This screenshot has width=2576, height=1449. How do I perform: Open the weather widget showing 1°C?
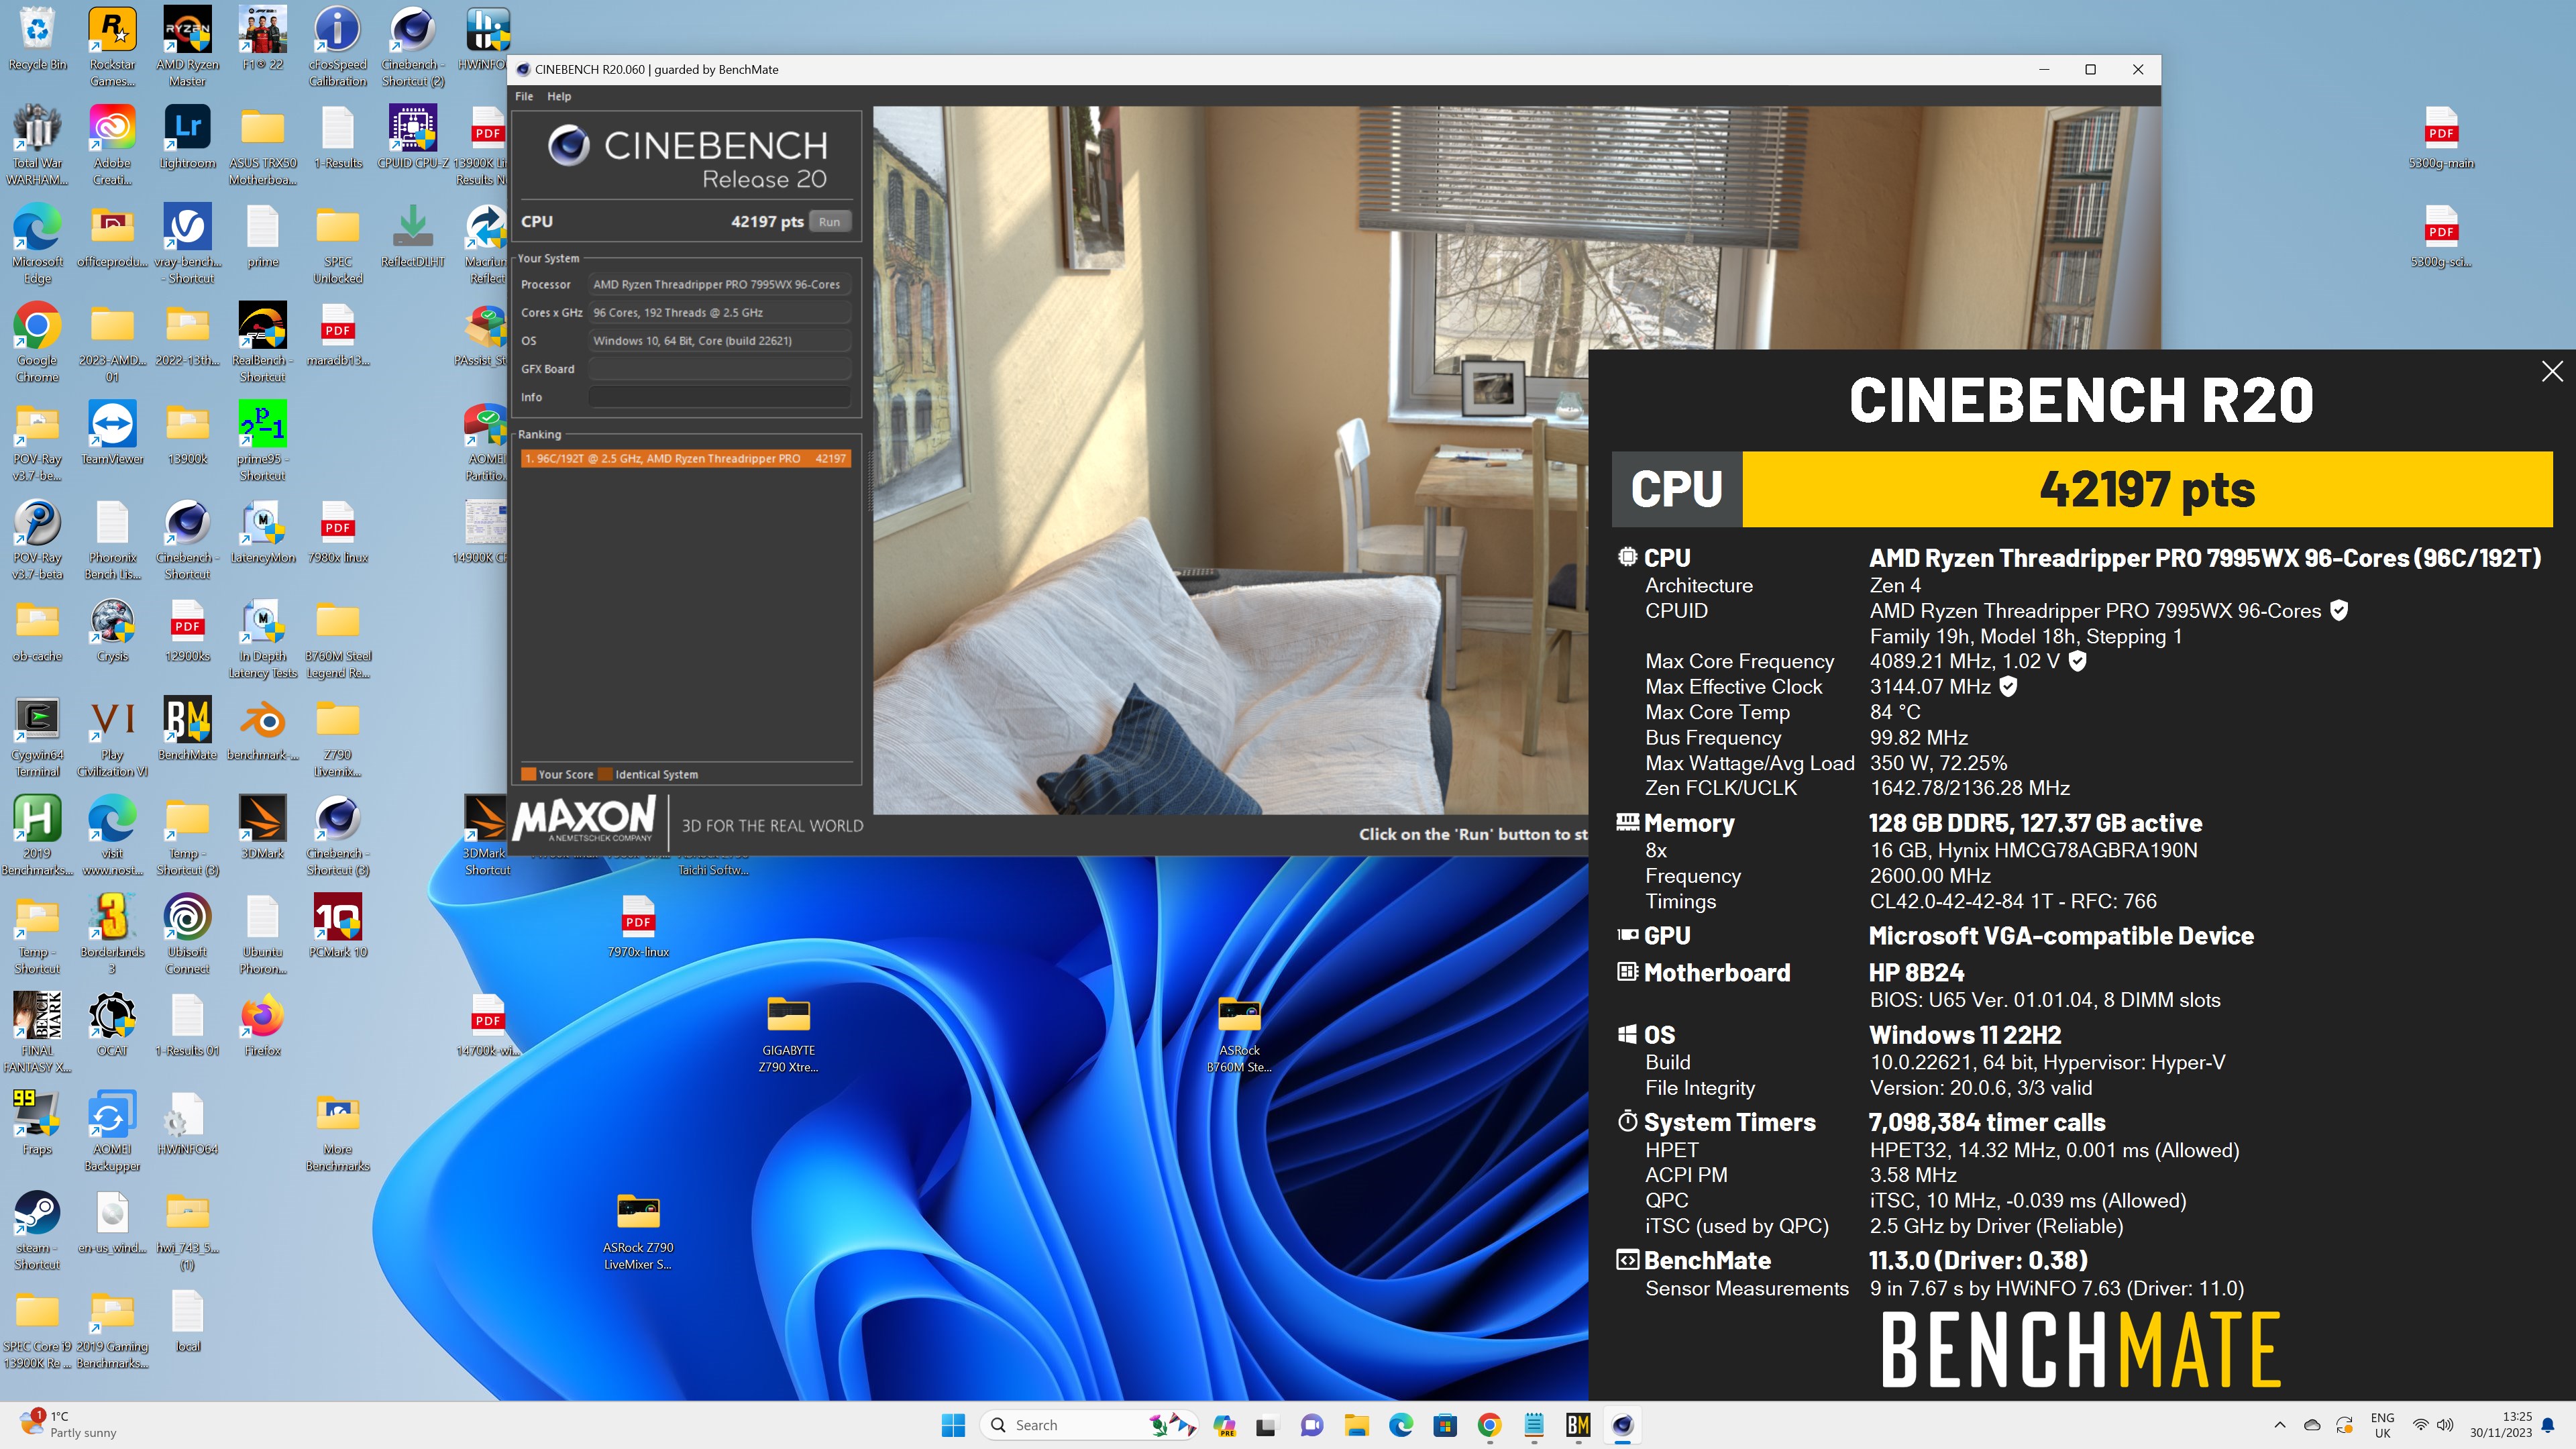[68, 1425]
